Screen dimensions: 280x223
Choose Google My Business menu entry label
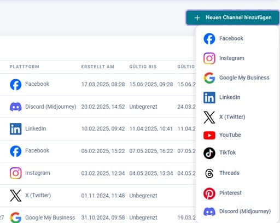click(244, 78)
